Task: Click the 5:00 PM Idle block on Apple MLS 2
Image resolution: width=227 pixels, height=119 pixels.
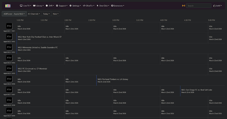Action: click(x=216, y=38)
